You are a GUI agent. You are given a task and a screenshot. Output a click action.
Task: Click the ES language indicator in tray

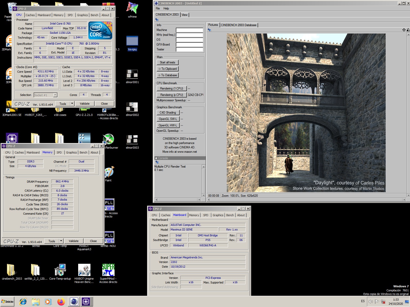tap(363, 301)
